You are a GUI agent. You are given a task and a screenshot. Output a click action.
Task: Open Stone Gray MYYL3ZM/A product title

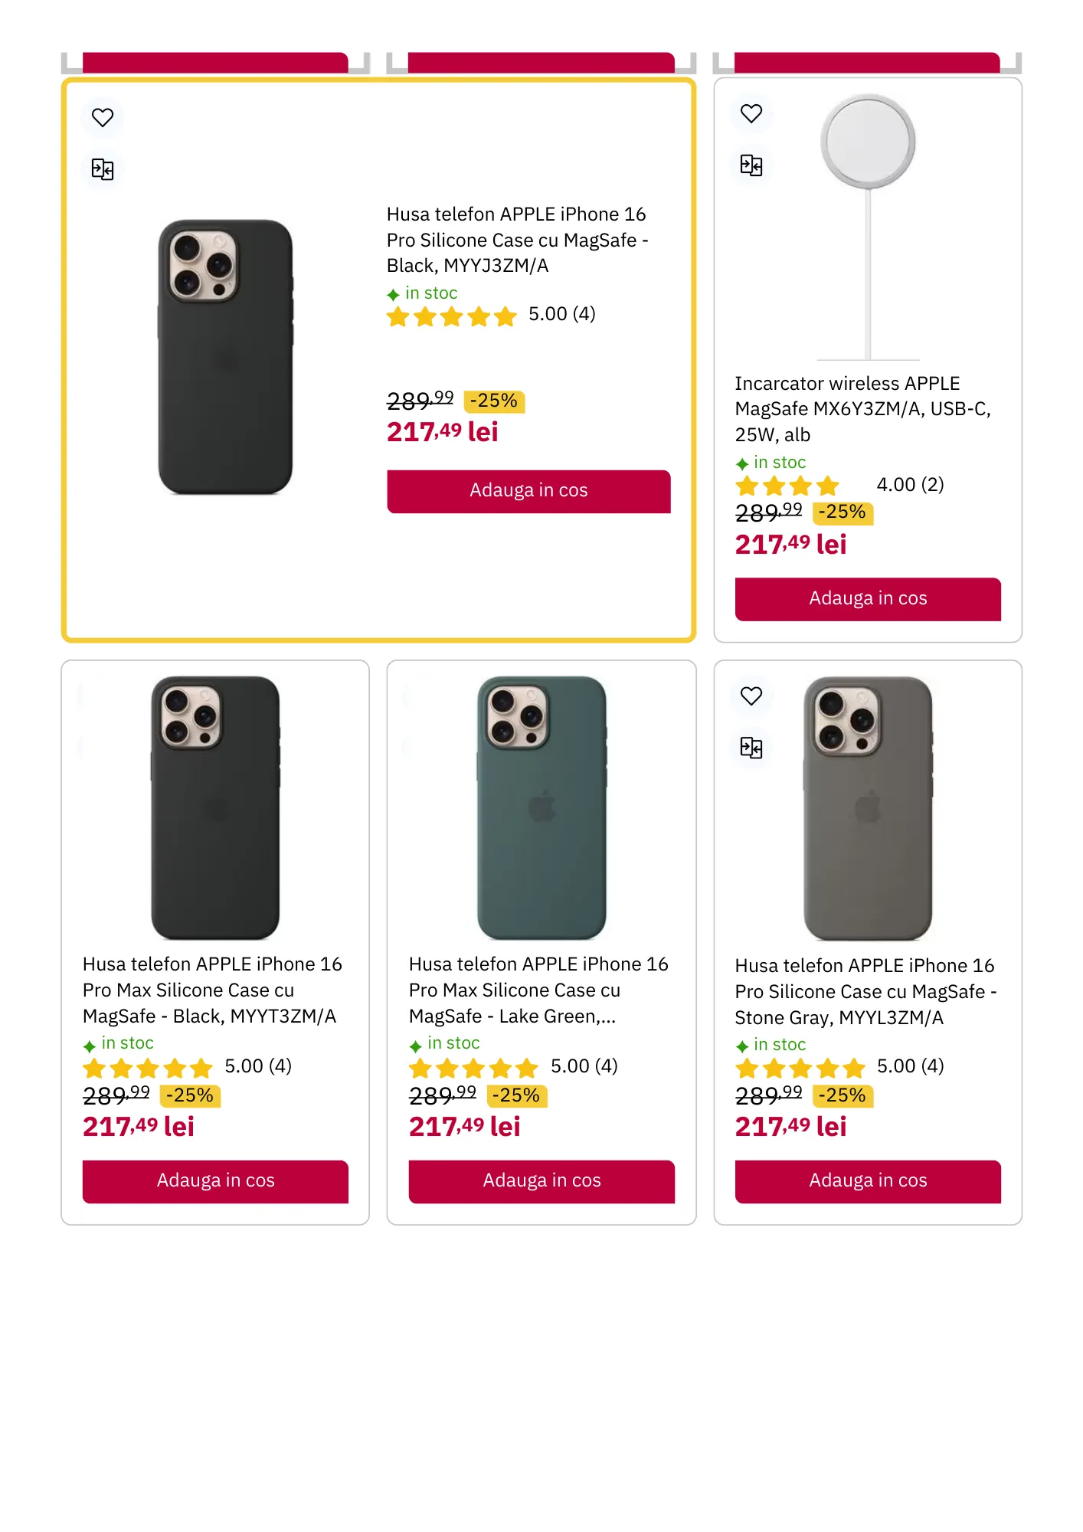click(x=865, y=991)
